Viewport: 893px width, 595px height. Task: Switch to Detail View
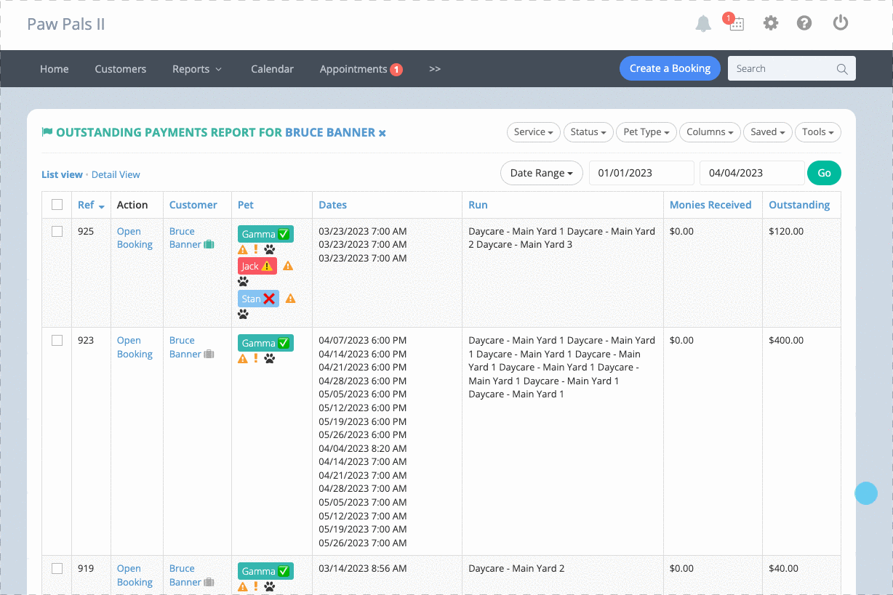116,174
